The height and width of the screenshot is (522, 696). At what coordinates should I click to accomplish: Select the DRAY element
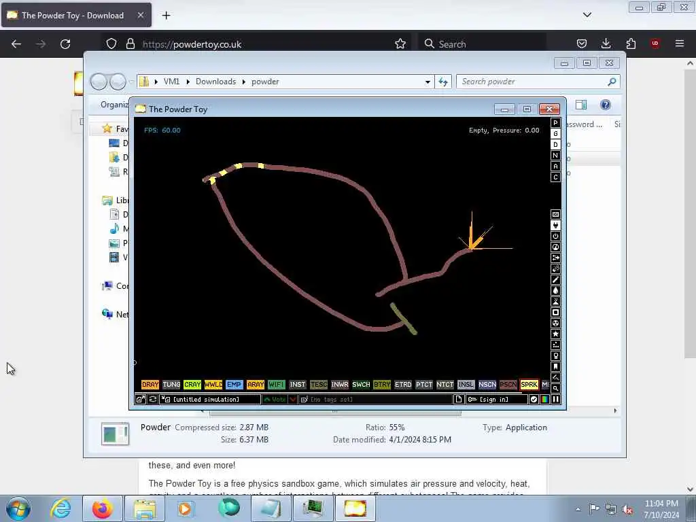150,385
